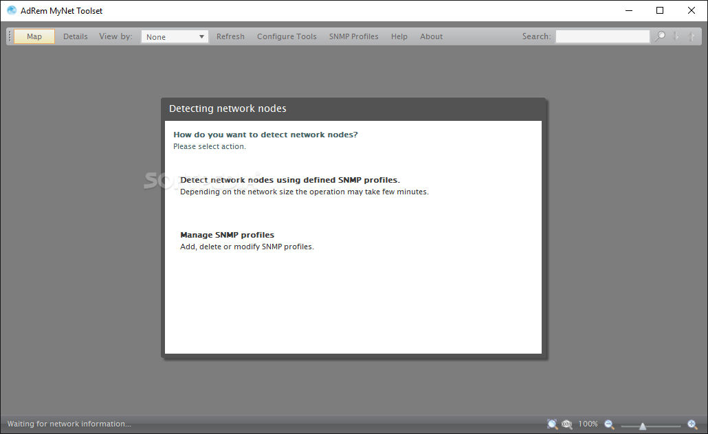Maximize the AdRem MyNet Toolset window
Image resolution: width=708 pixels, height=434 pixels.
tap(660, 10)
